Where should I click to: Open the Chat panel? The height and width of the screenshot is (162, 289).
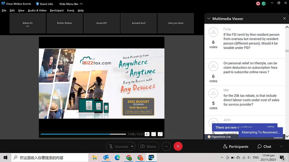click(x=264, y=146)
